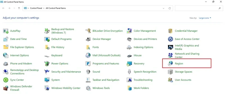Expand the View by Large icons dropdown
Screen dimensions: 225x102
205,18
